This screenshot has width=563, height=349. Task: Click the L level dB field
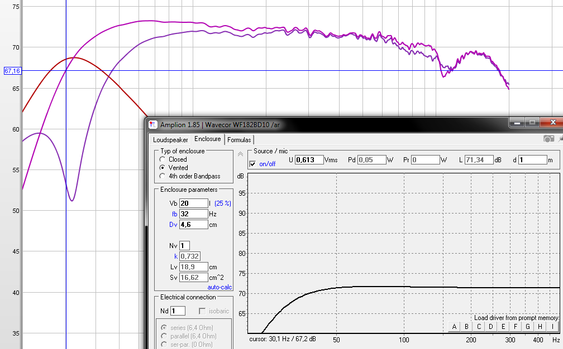click(479, 160)
